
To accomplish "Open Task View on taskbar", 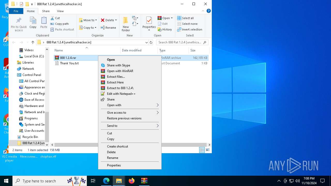I will pyautogui.click(x=93, y=181).
